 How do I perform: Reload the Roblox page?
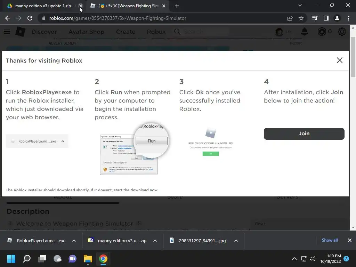coord(30,18)
